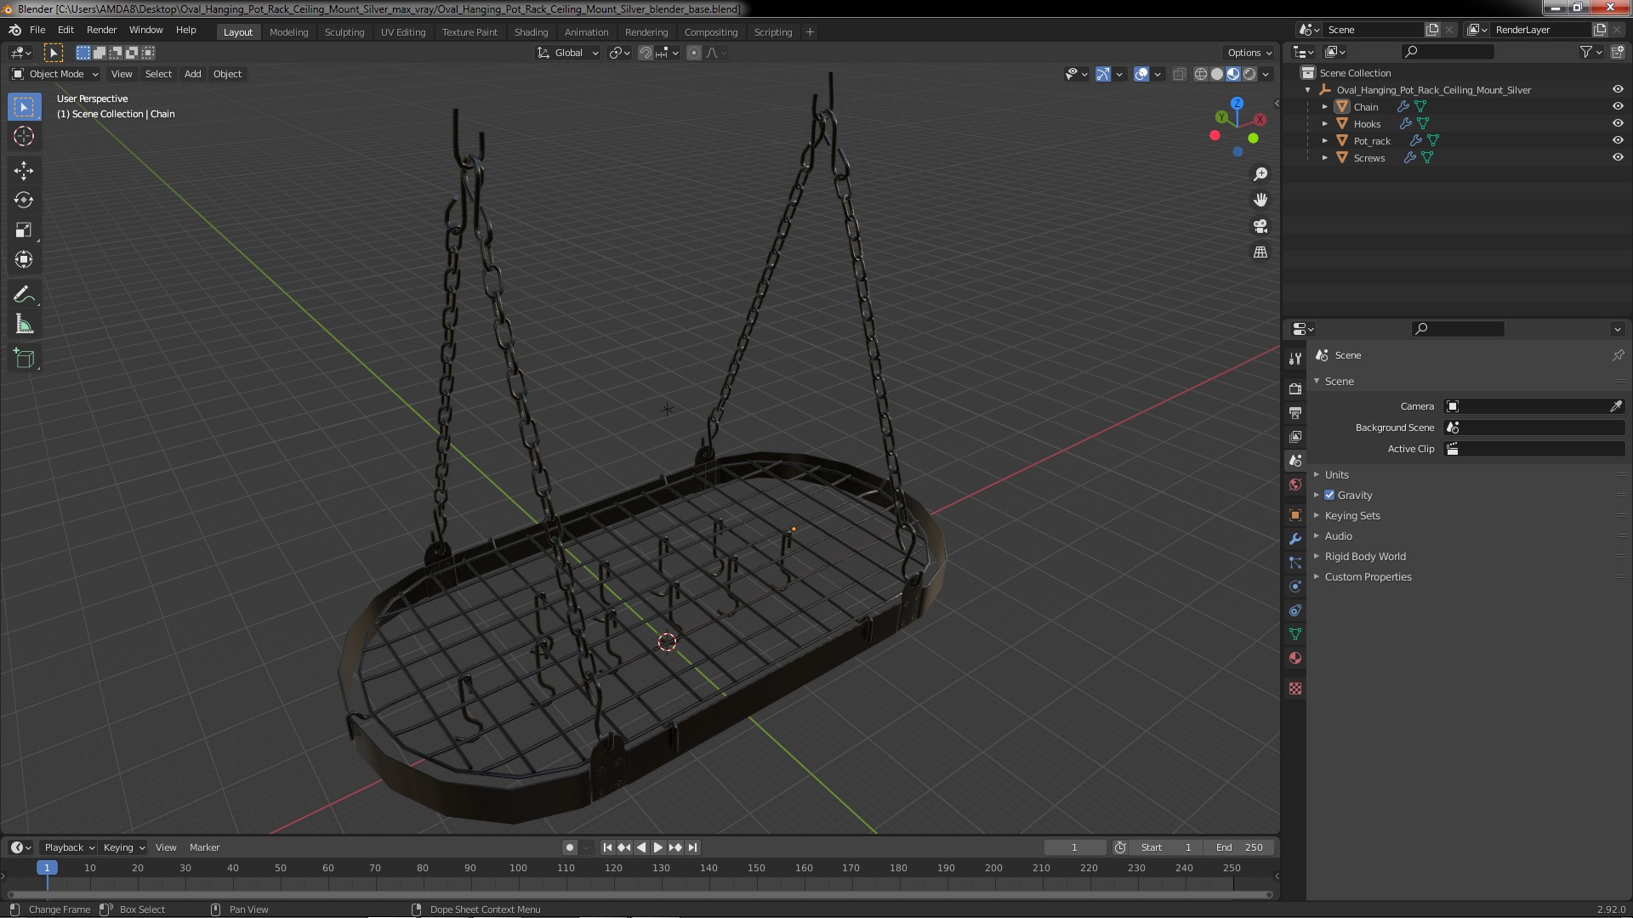Select the Scale tool
The image size is (1633, 918).
(x=24, y=230)
